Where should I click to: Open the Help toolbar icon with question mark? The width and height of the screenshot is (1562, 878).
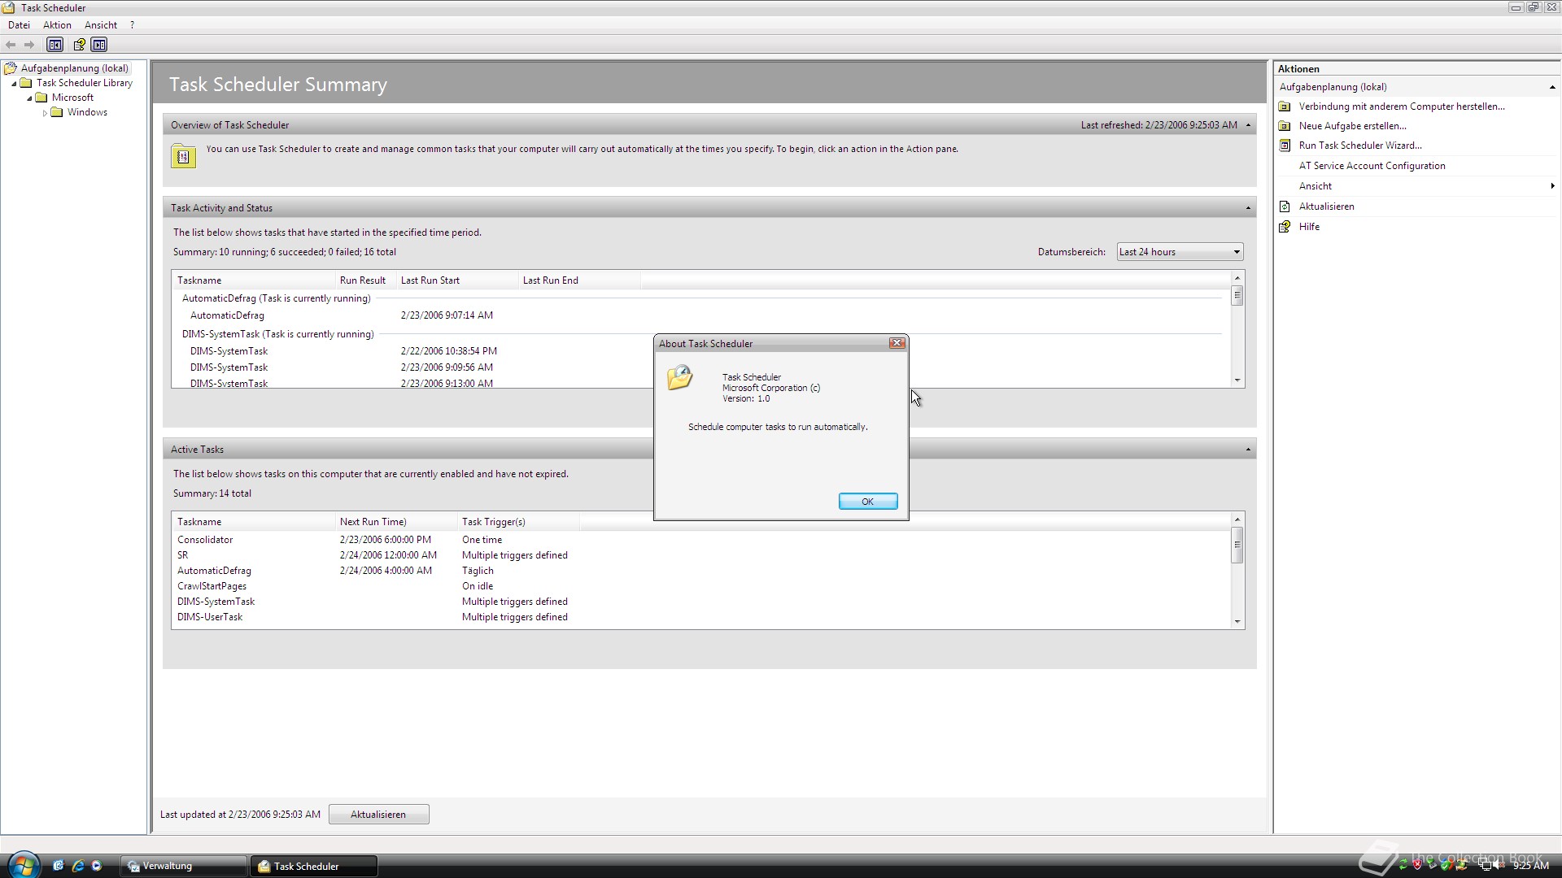[x=79, y=45]
